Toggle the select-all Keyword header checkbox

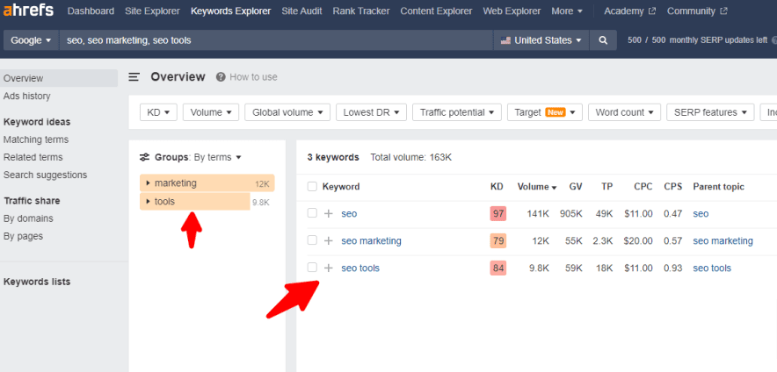(x=312, y=186)
